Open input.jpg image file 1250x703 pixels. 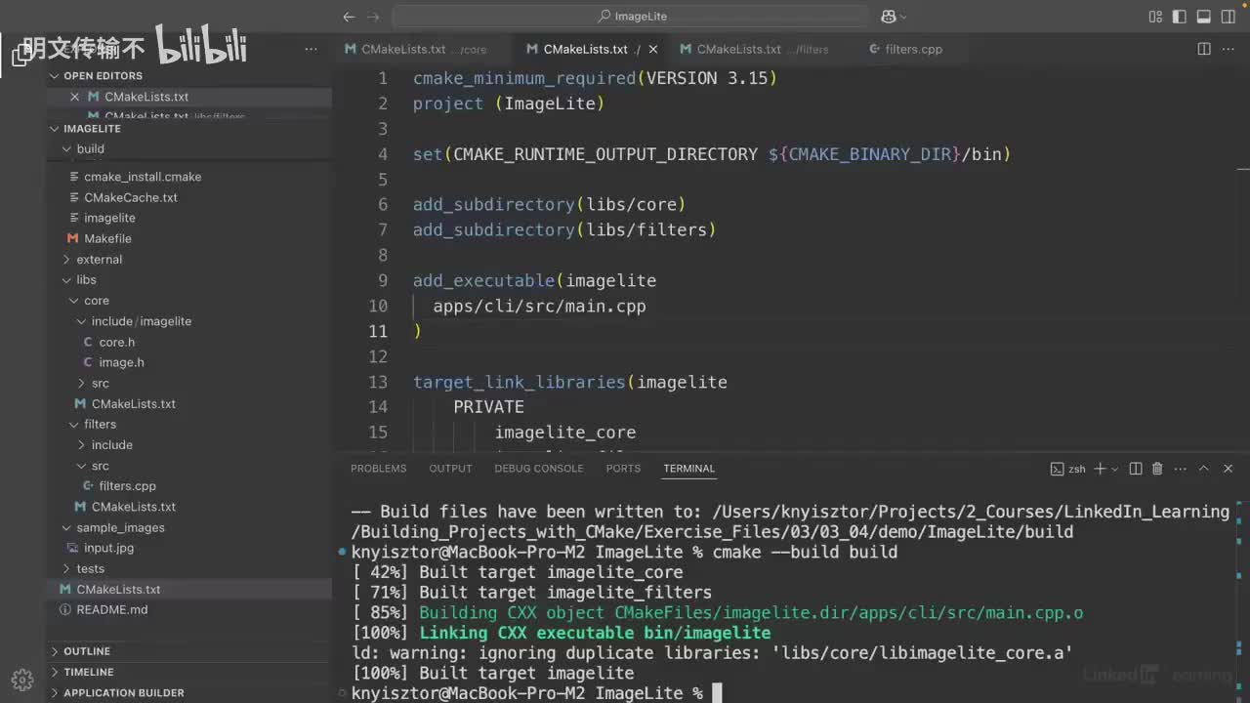[108, 548]
